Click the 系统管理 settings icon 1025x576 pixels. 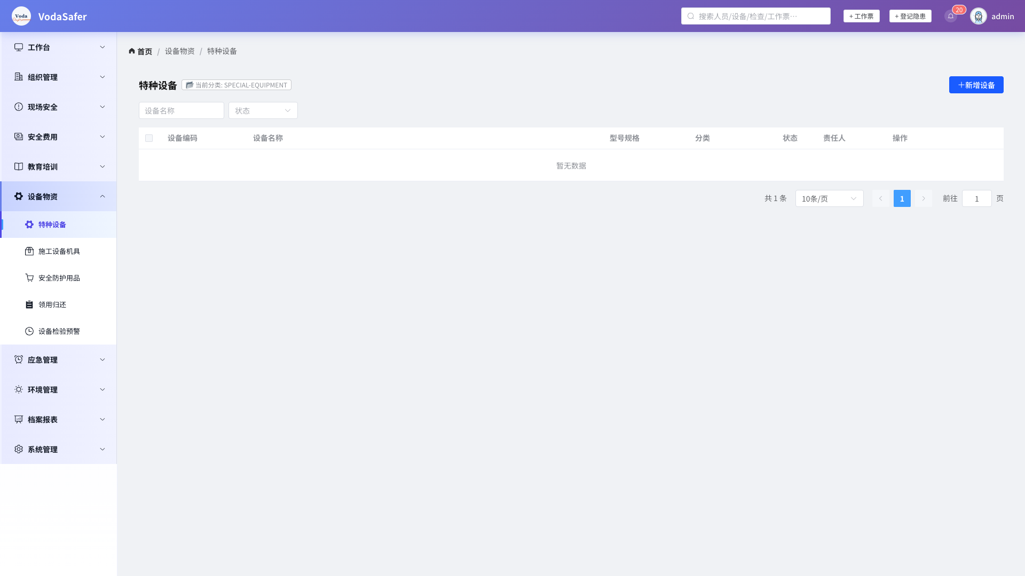[x=19, y=449]
